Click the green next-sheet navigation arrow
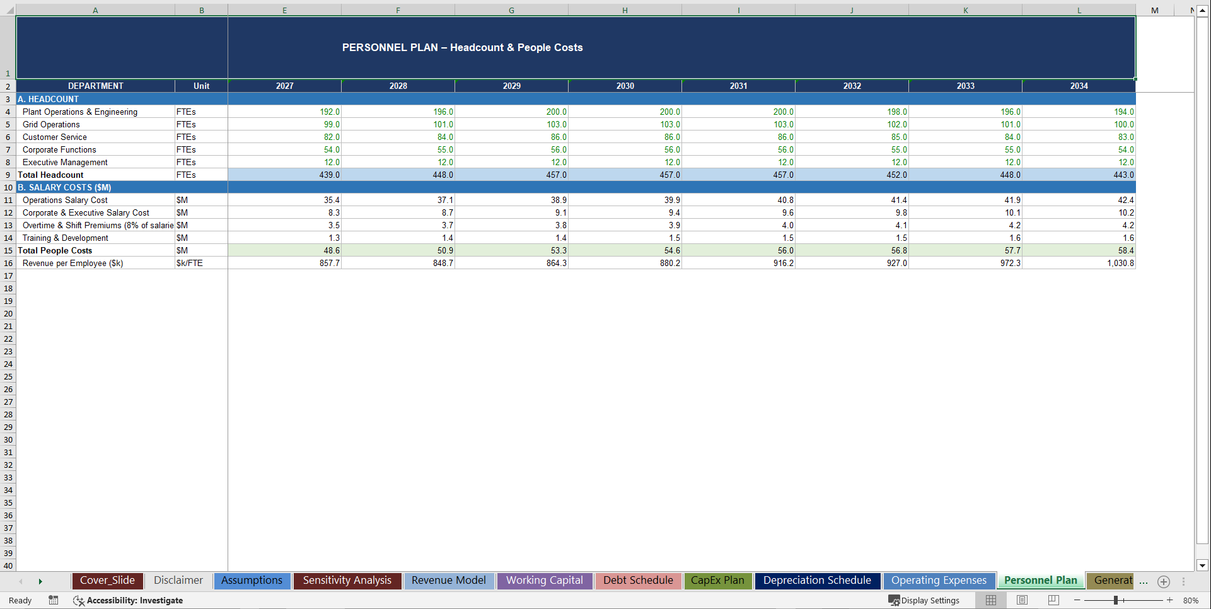The image size is (1211, 609). (40, 581)
